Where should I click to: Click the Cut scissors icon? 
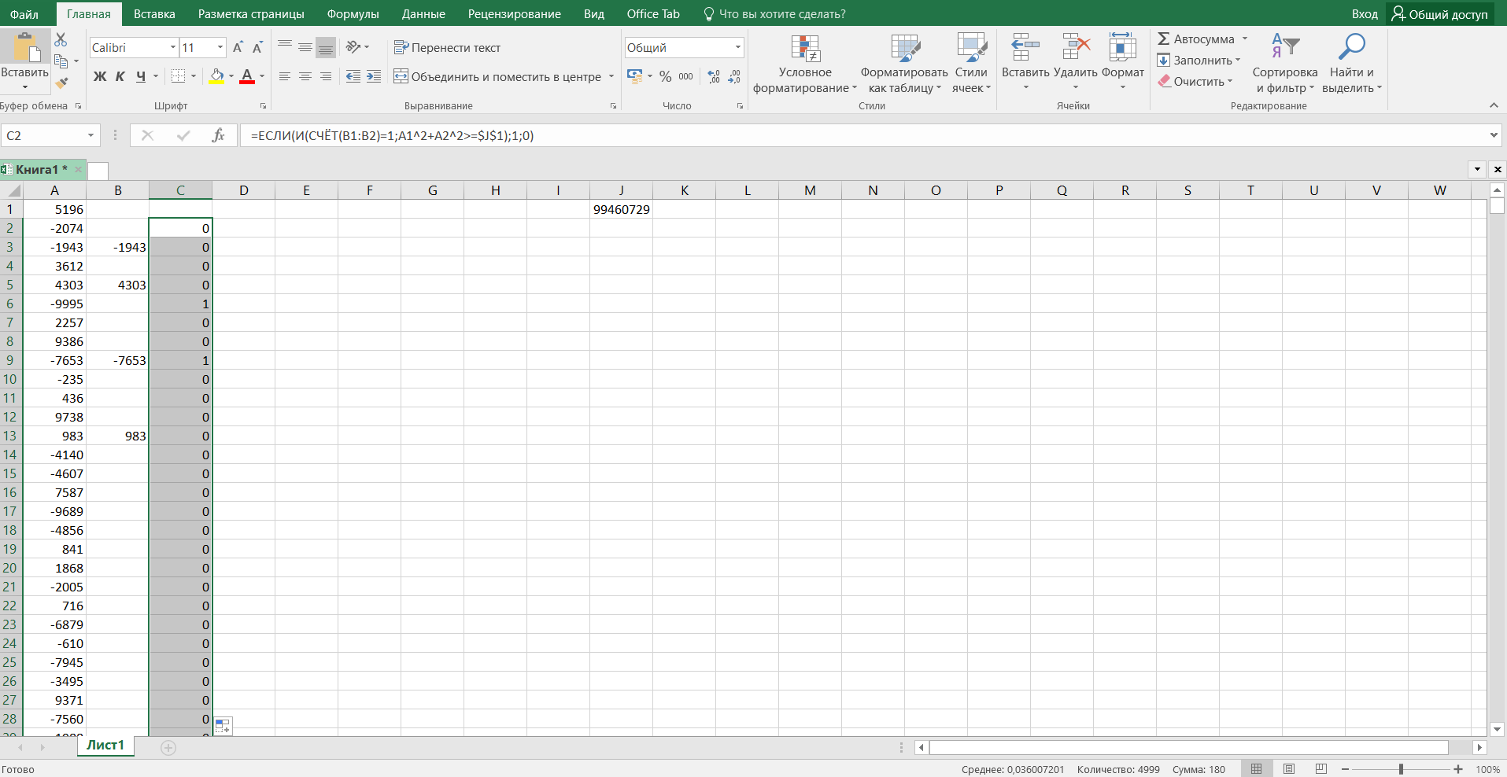click(x=61, y=40)
